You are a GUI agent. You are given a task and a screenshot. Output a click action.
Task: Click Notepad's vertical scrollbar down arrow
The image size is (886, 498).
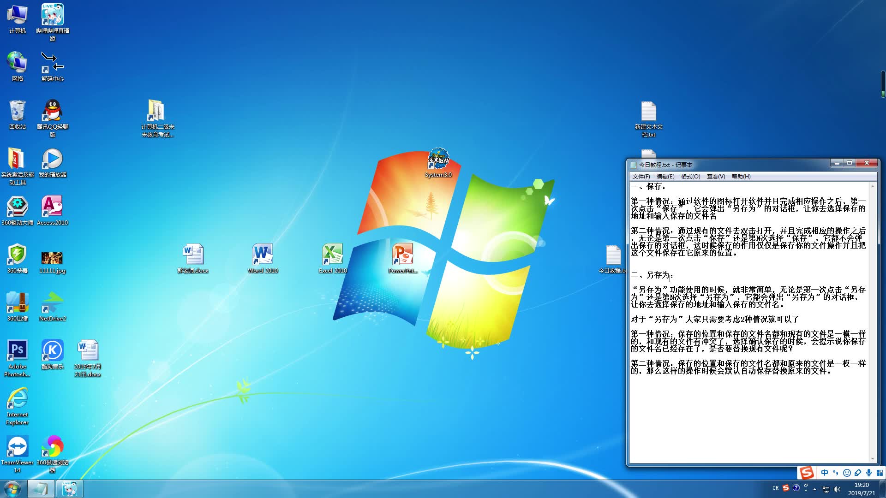click(x=873, y=459)
